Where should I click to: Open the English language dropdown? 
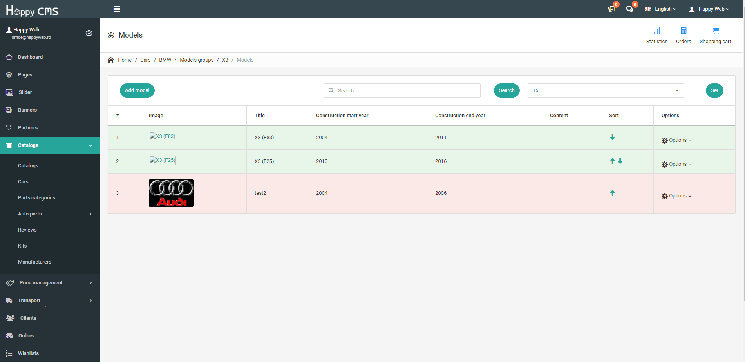point(660,9)
